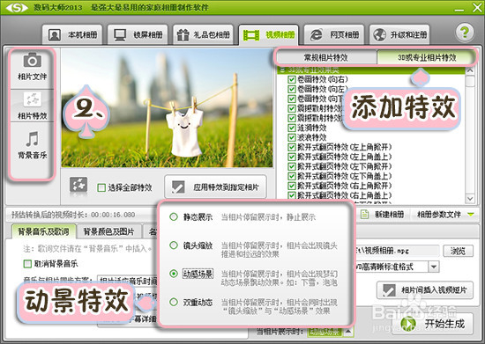Select the 动感场景 radio option
Screen dimensions: 485x344
174,274
